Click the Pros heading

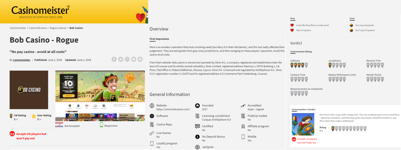(293, 19)
